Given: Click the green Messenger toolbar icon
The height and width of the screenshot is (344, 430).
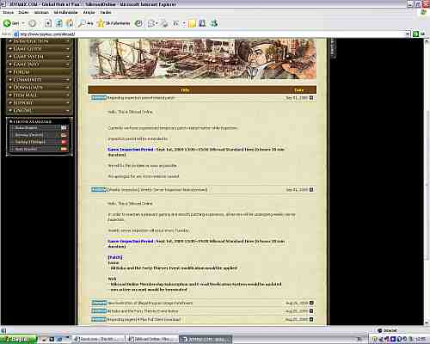Looking at the screenshot, I should click(x=214, y=23).
